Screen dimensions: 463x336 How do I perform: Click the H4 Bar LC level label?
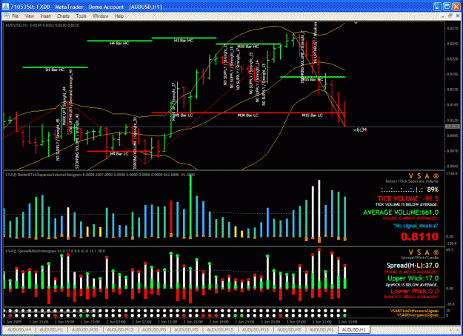pos(119,154)
